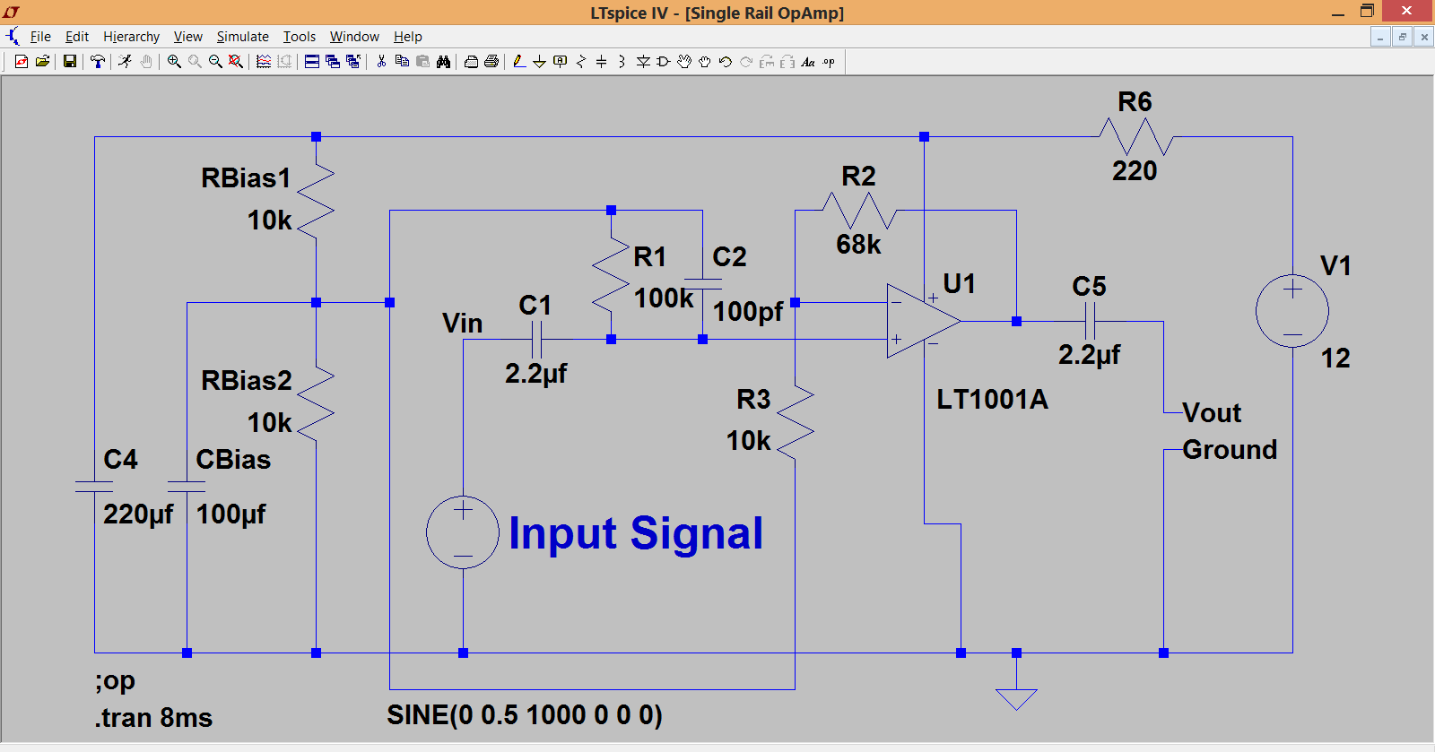The width and height of the screenshot is (1435, 752).
Task: Select the Copy tool icon
Action: click(402, 62)
